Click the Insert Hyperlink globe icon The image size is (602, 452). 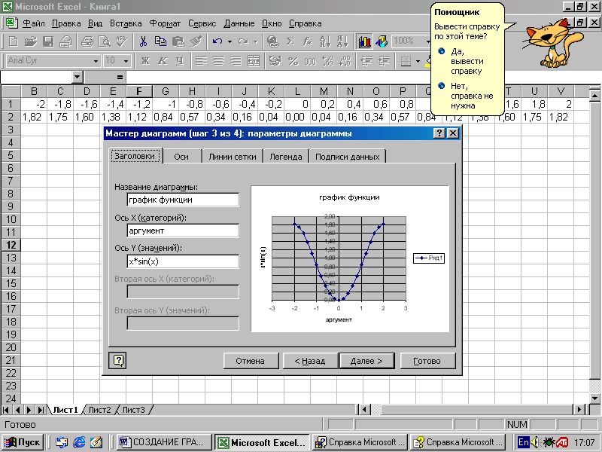tap(273, 41)
